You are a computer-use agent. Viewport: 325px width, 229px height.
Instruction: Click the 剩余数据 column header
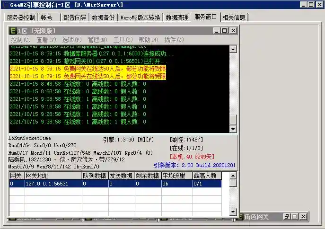(149, 176)
